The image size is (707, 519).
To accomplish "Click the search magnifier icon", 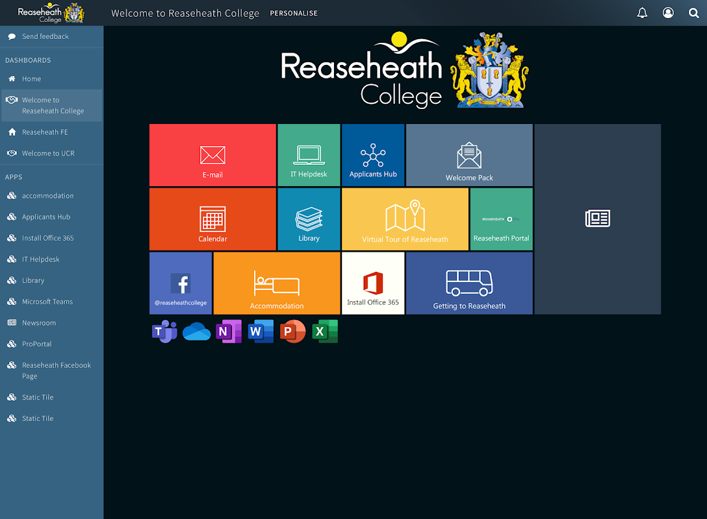I will (x=693, y=13).
